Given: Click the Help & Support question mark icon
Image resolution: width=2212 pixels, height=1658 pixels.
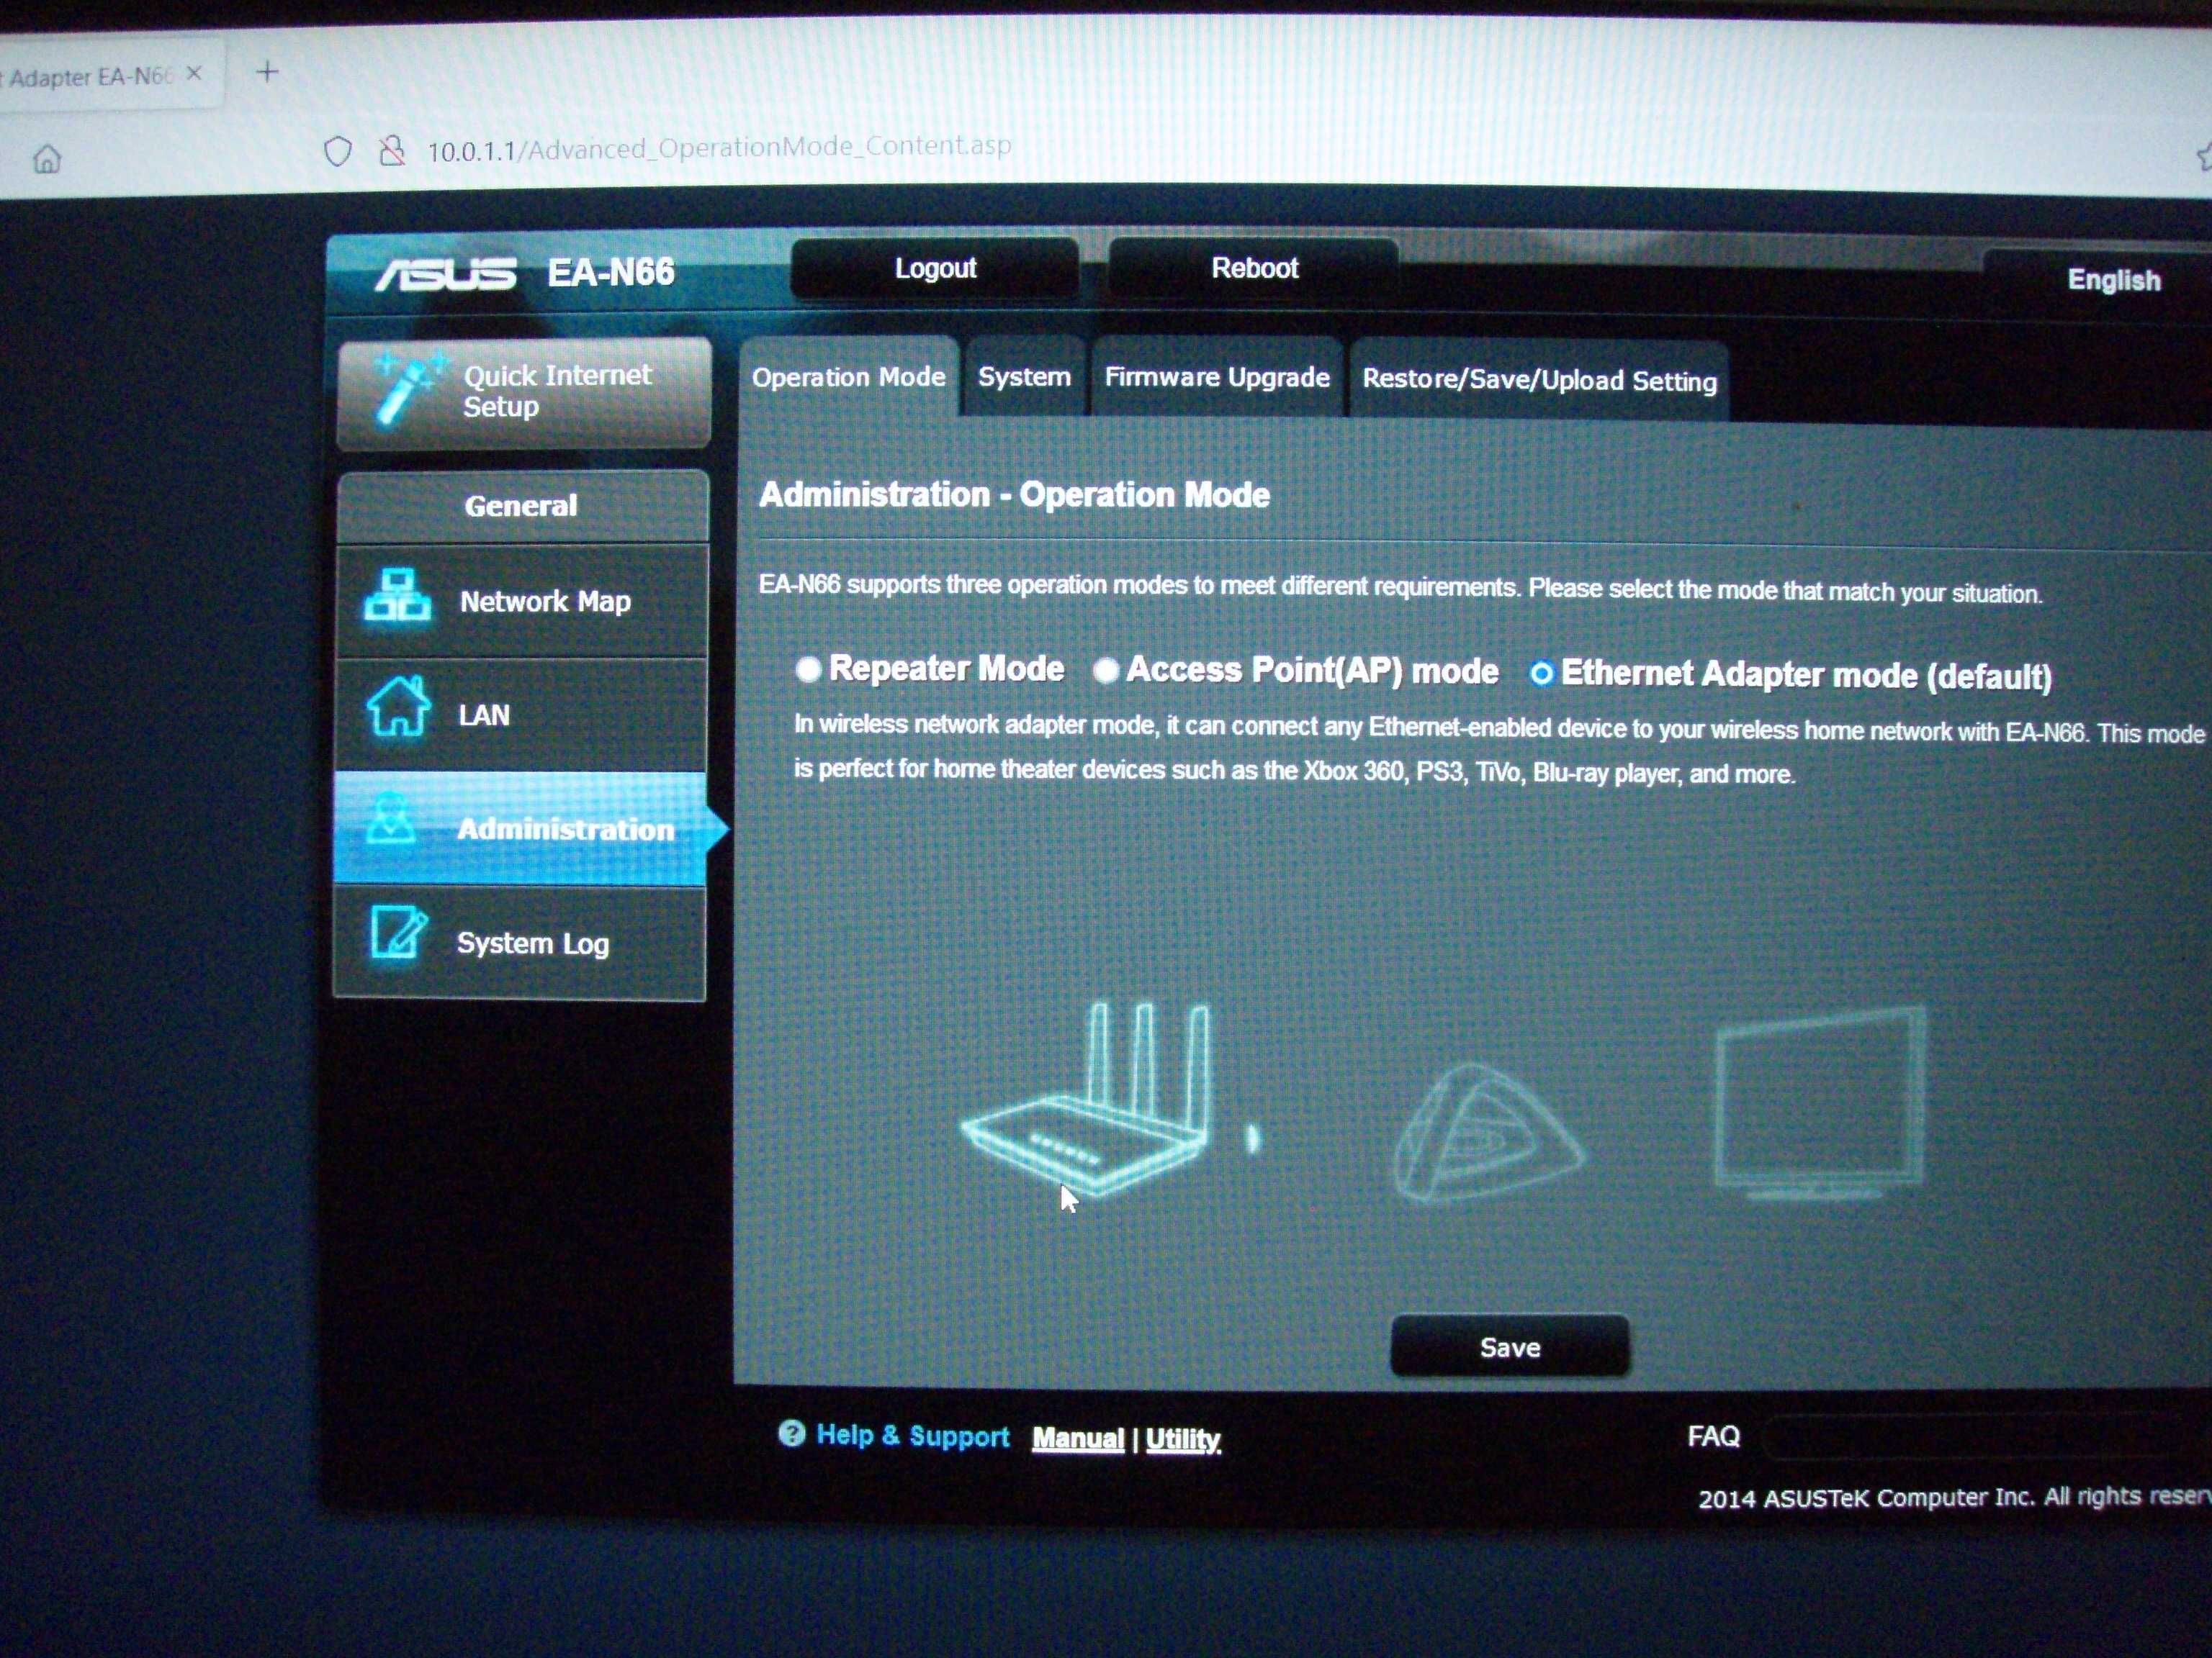Looking at the screenshot, I should (791, 1433).
